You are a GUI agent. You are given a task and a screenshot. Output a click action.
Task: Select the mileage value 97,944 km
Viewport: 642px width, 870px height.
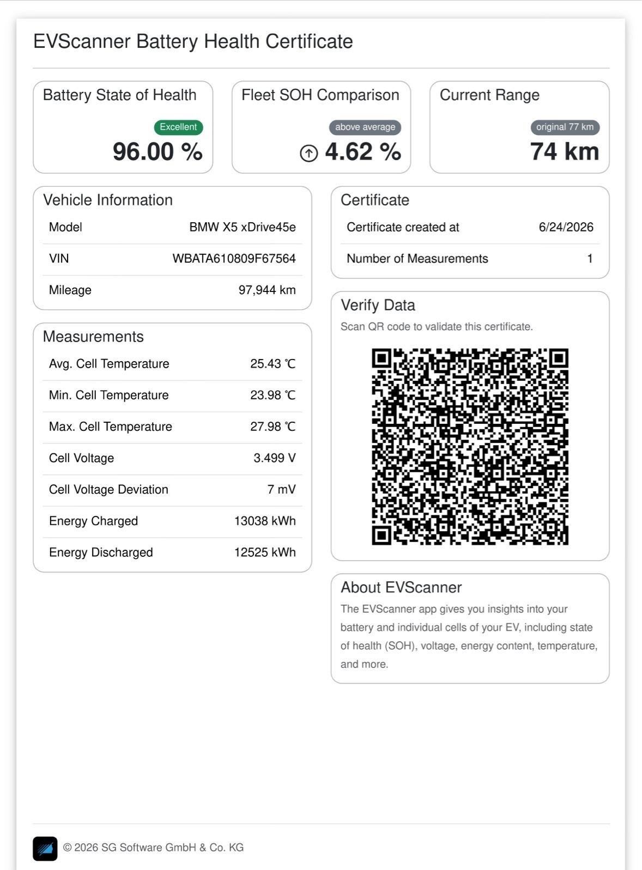267,290
